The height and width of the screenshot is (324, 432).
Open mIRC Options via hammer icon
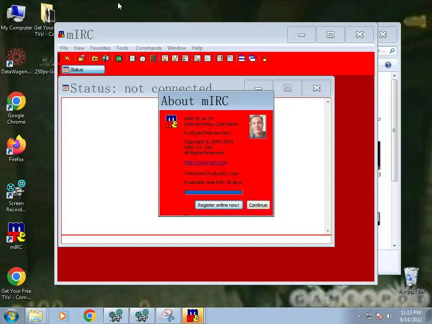coord(81,58)
